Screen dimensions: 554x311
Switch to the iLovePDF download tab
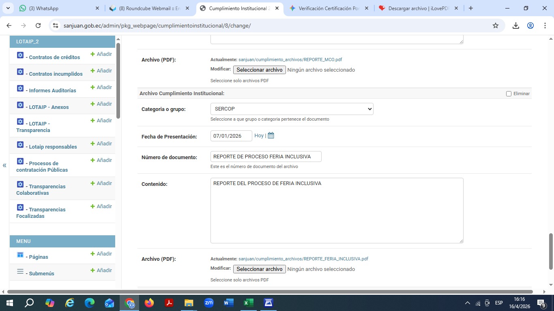pos(418,8)
